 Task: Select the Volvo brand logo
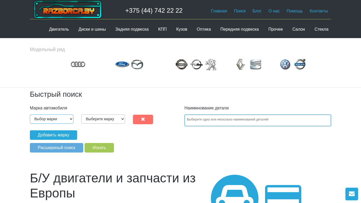(x=300, y=64)
